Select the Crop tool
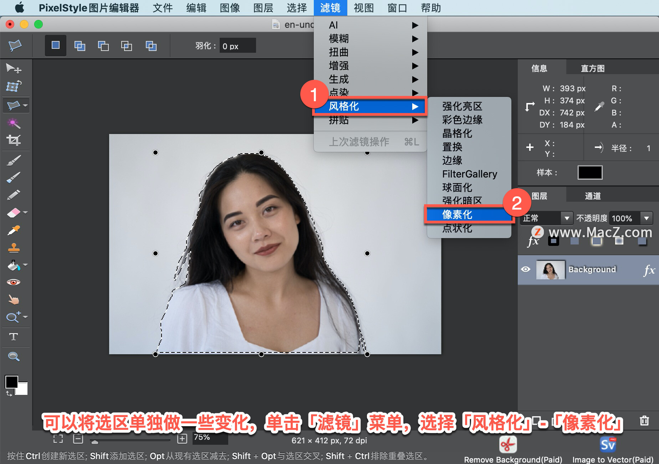 tap(14, 140)
